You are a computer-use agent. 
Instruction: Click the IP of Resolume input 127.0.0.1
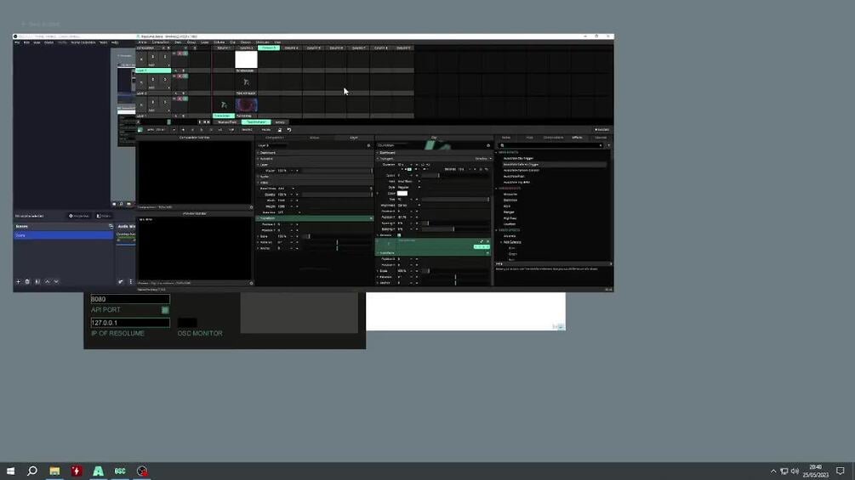pyautogui.click(x=130, y=323)
